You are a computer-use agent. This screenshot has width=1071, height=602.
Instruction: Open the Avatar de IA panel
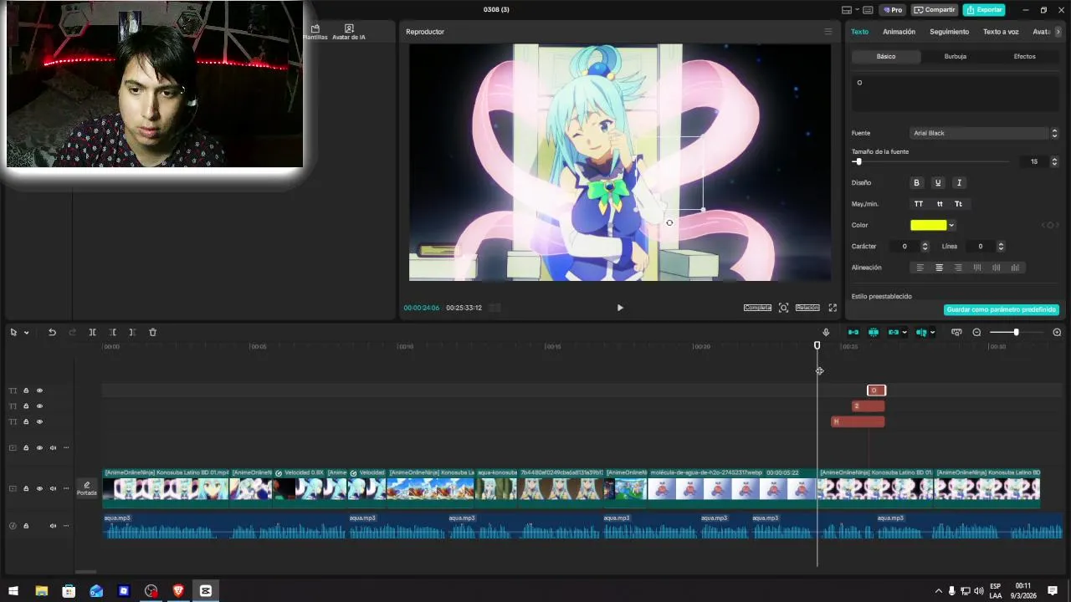[x=349, y=33]
